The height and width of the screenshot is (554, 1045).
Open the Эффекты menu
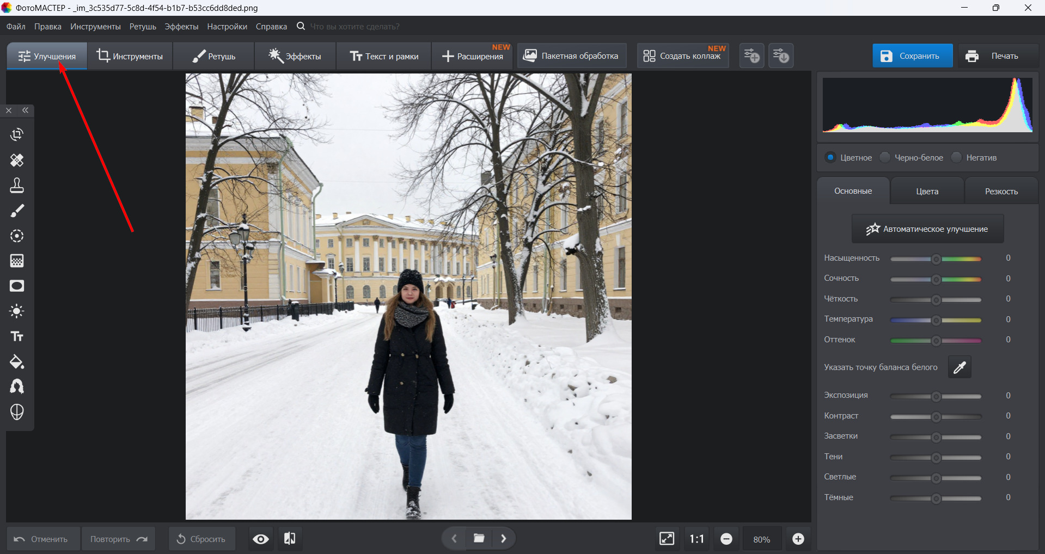tap(181, 27)
